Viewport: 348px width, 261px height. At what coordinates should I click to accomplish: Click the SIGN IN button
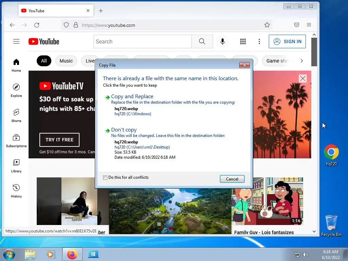(x=287, y=41)
